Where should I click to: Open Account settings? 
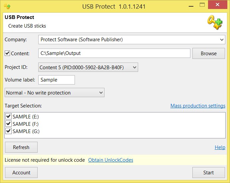(21, 173)
